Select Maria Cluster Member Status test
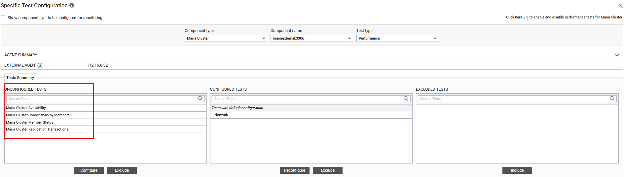 29,122
